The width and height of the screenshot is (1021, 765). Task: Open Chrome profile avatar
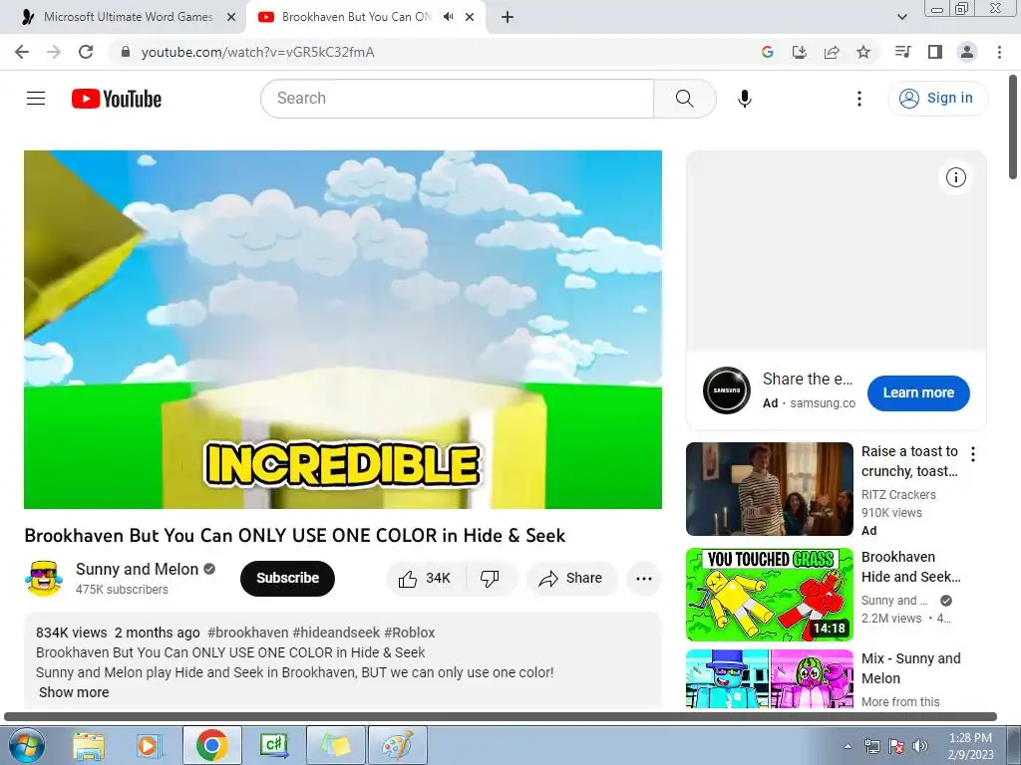coord(967,52)
